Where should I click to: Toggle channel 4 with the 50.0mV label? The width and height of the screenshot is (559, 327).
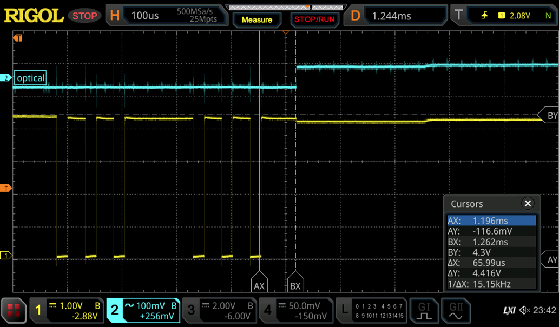(296, 310)
